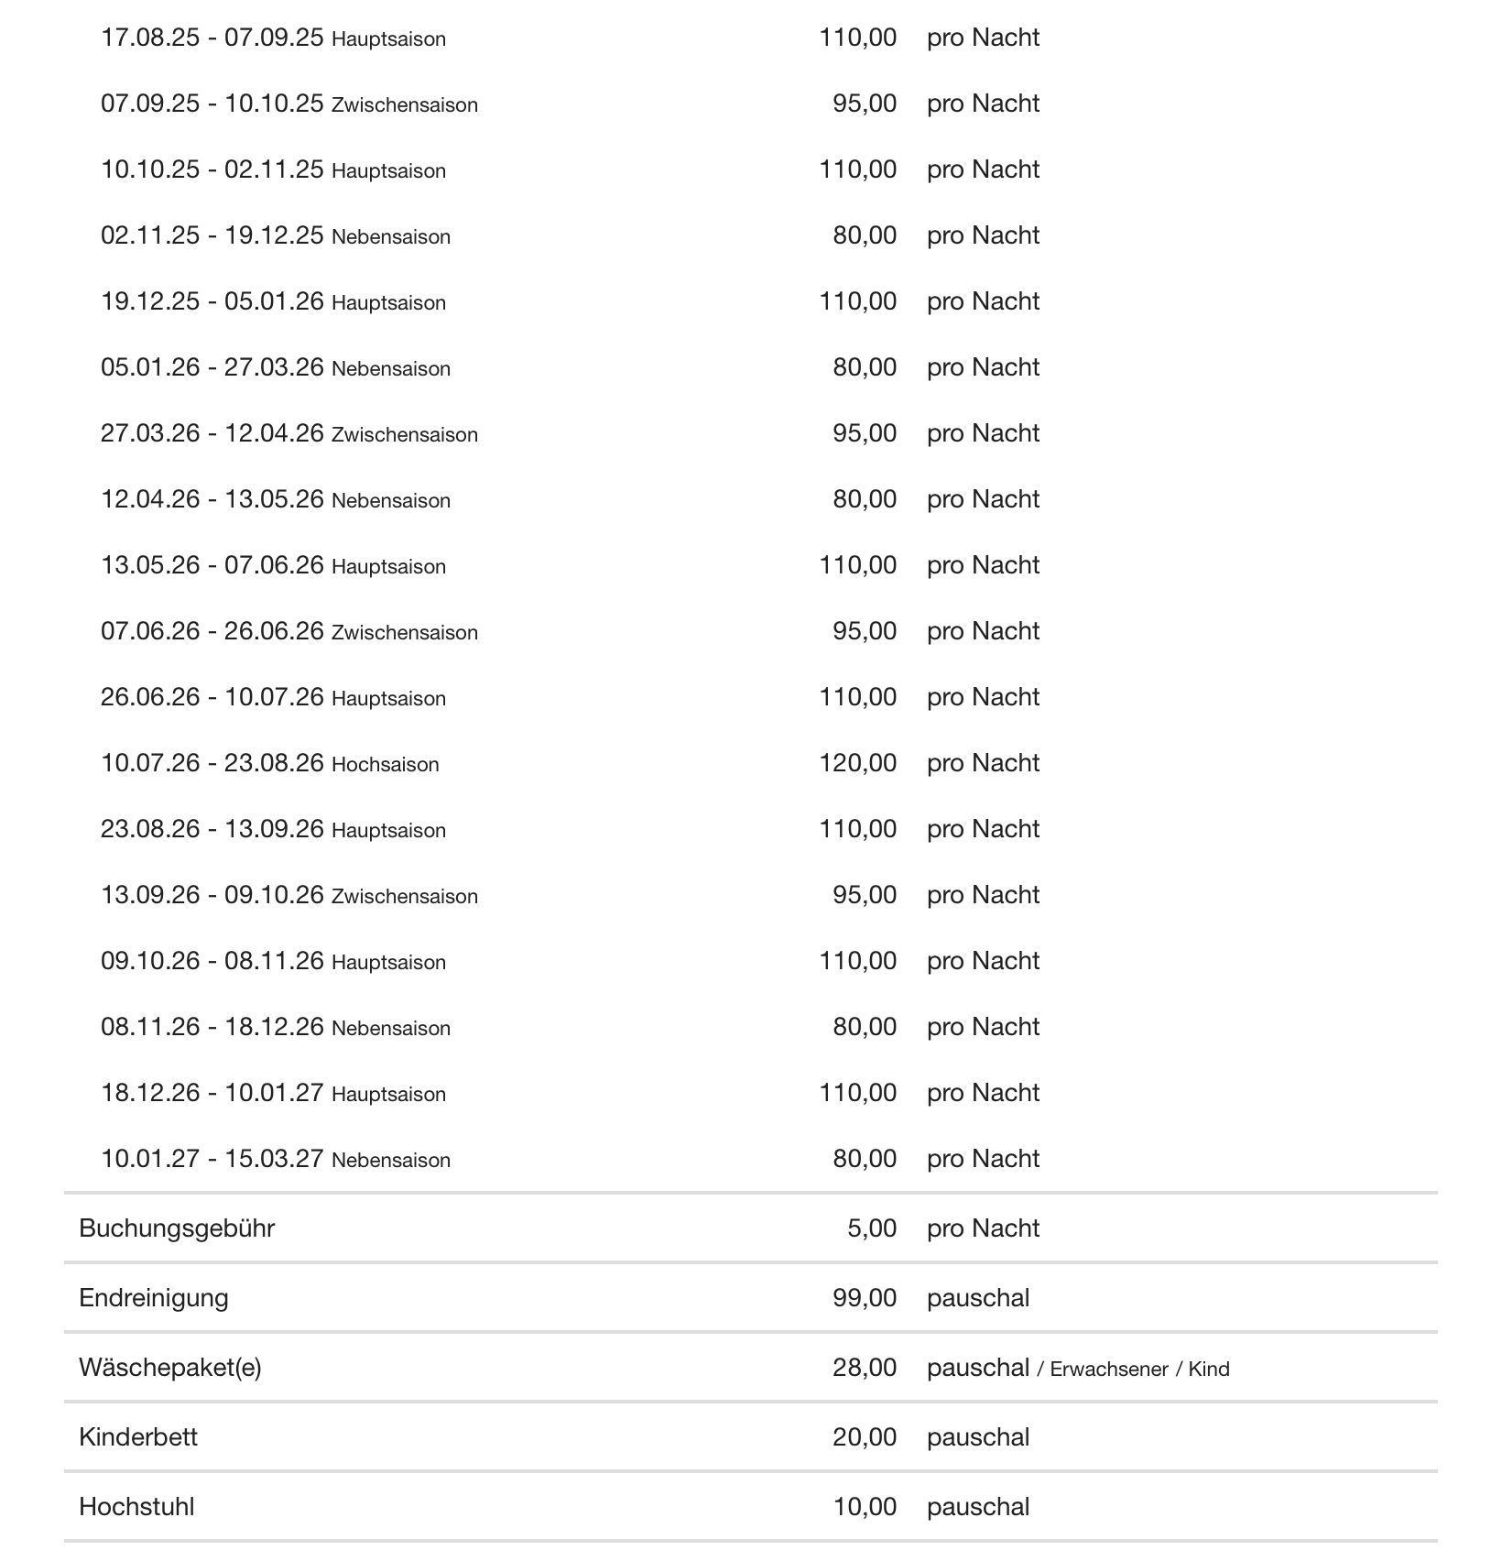Select the 13.05.26 - 07.06.26 Hauptsaison entry
The height and width of the screenshot is (1550, 1502).
(x=273, y=565)
